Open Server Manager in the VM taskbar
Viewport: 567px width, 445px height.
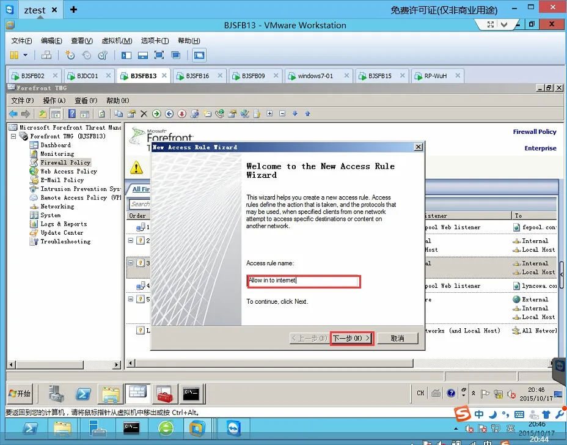point(56,394)
